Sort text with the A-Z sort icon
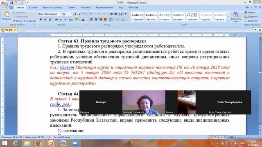This screenshot has height=147, width=262. [120, 14]
